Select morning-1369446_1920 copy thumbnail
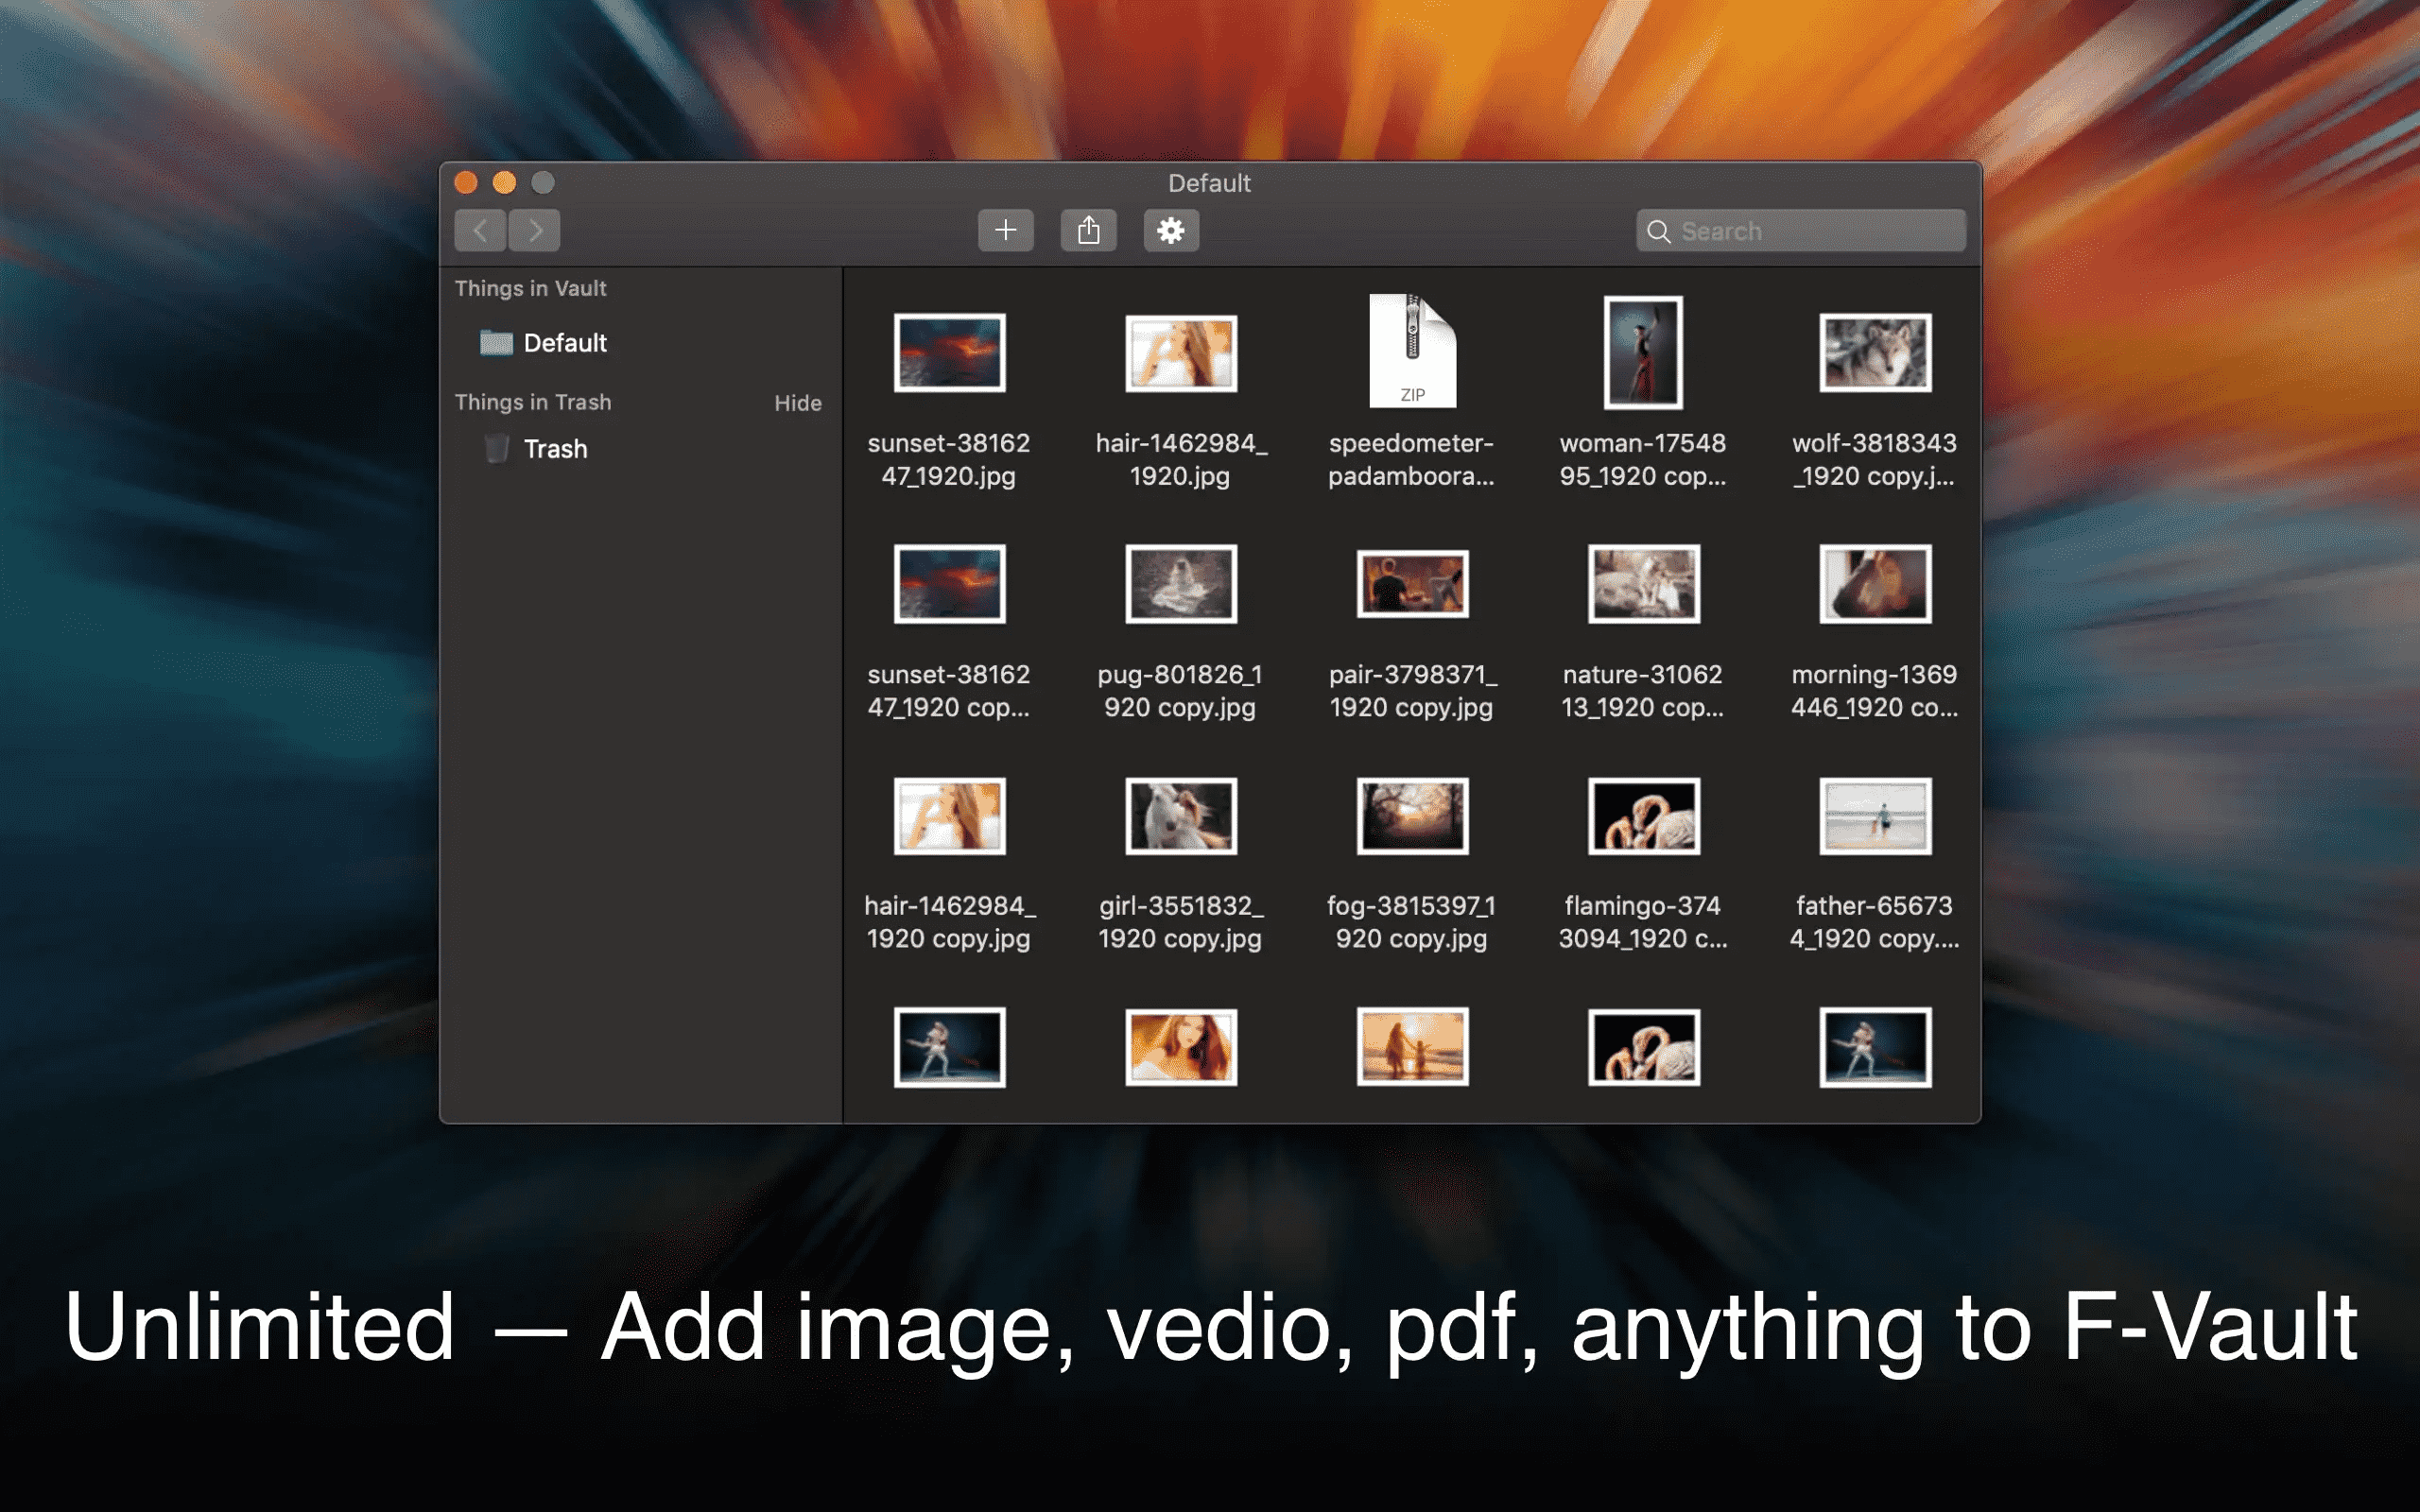2420x1512 pixels. 1875,584
